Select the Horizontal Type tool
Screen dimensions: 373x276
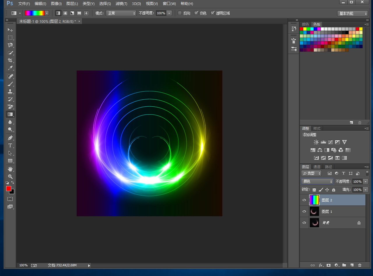(10, 145)
